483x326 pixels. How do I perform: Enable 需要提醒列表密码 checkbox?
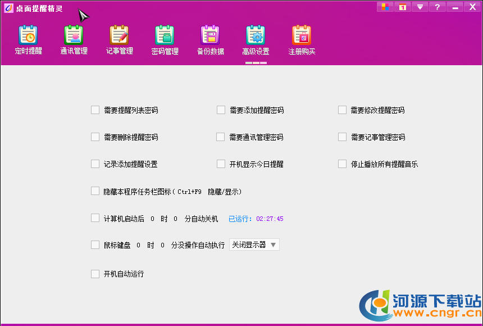[95, 110]
